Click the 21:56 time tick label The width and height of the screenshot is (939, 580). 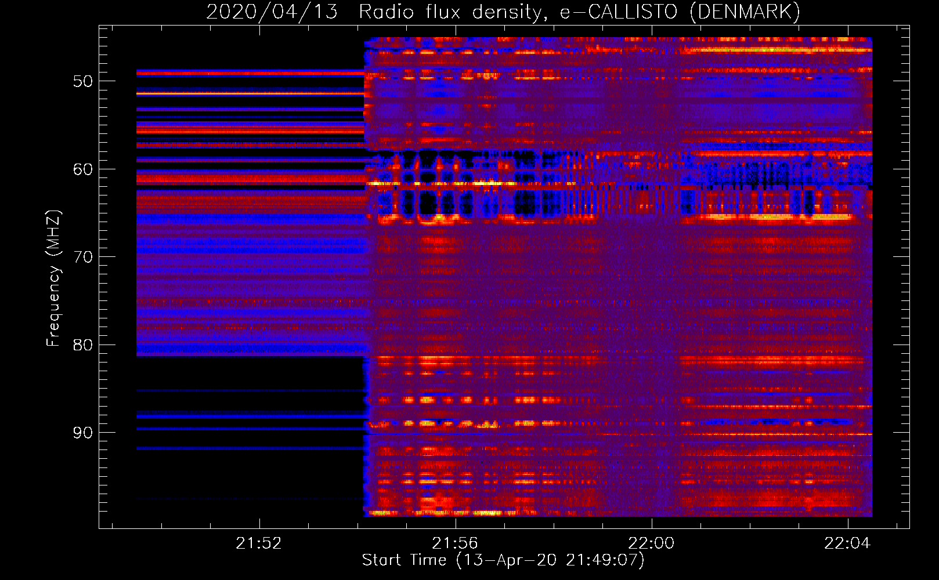[x=455, y=543]
